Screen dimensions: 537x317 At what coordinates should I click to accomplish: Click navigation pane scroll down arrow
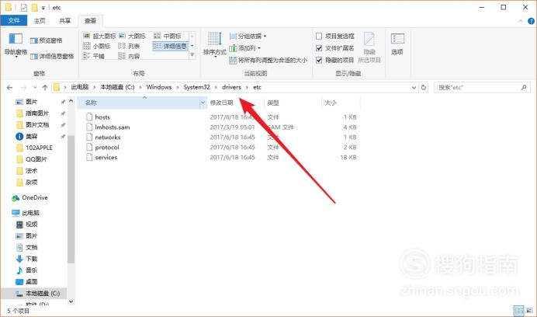[71, 301]
